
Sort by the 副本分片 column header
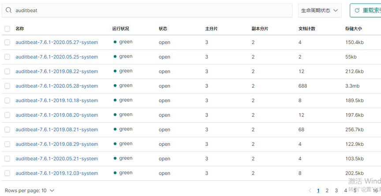click(x=260, y=29)
